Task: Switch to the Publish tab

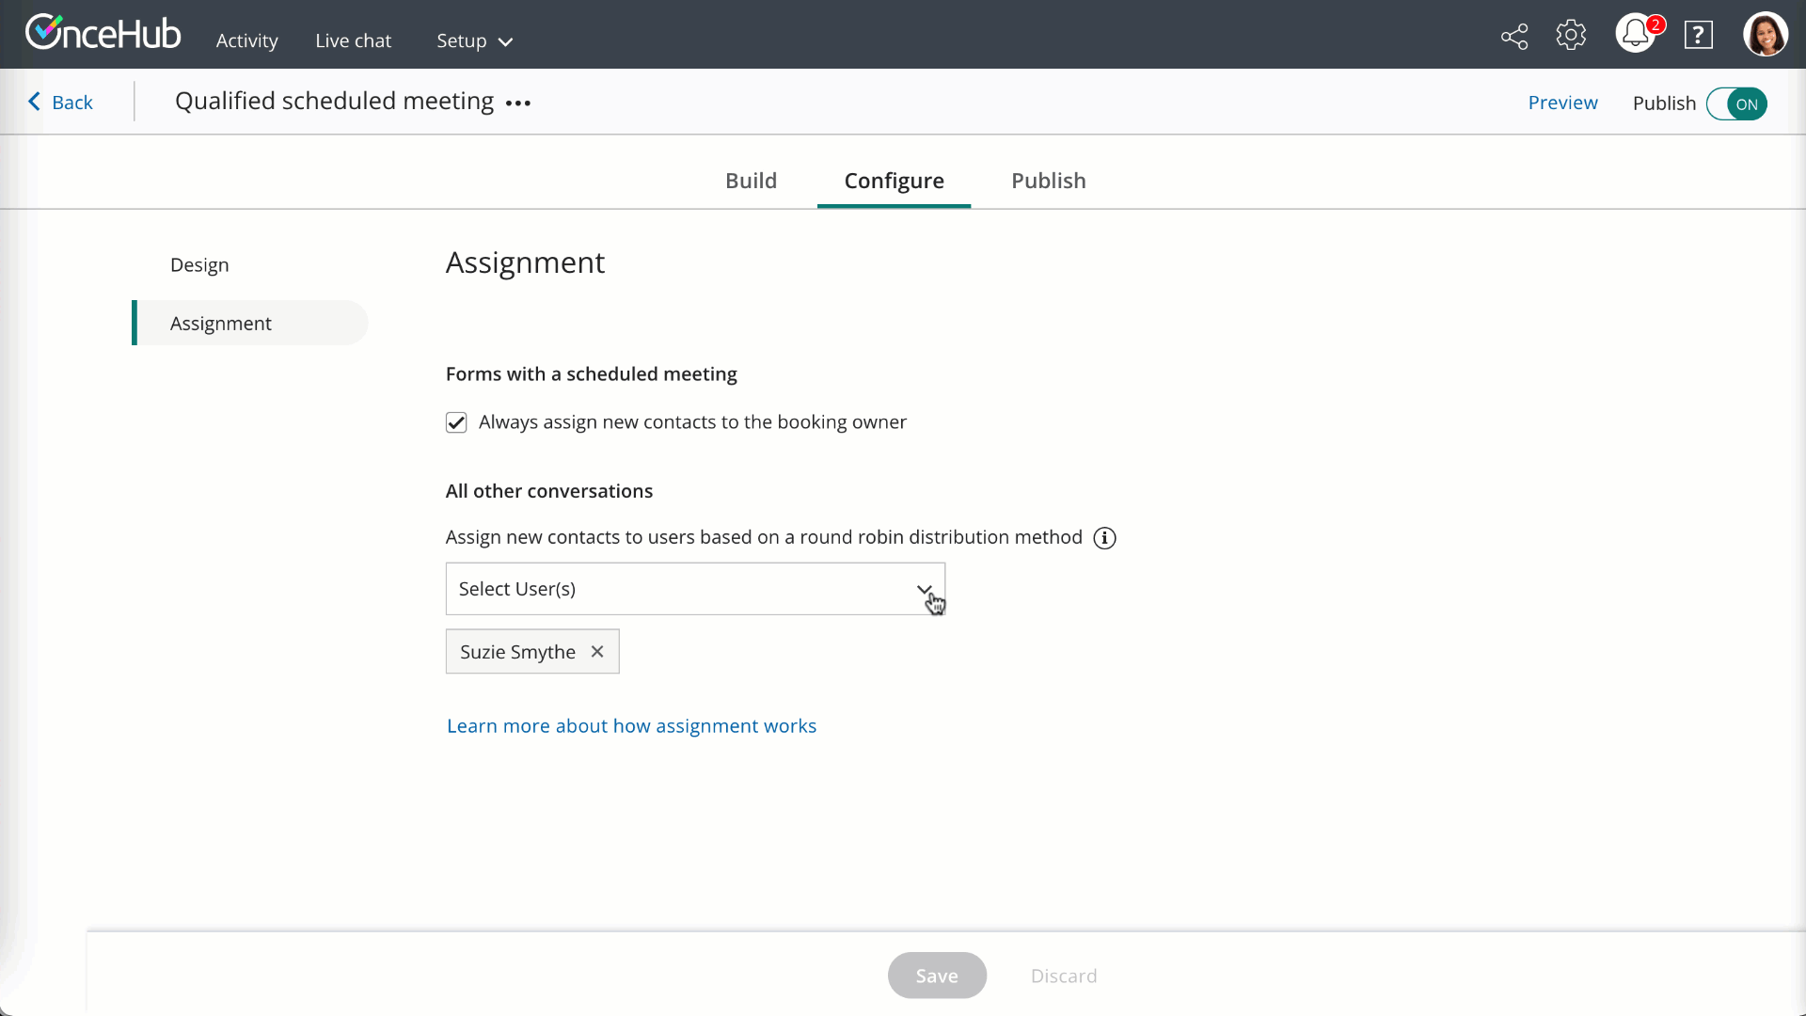Action: point(1048,181)
